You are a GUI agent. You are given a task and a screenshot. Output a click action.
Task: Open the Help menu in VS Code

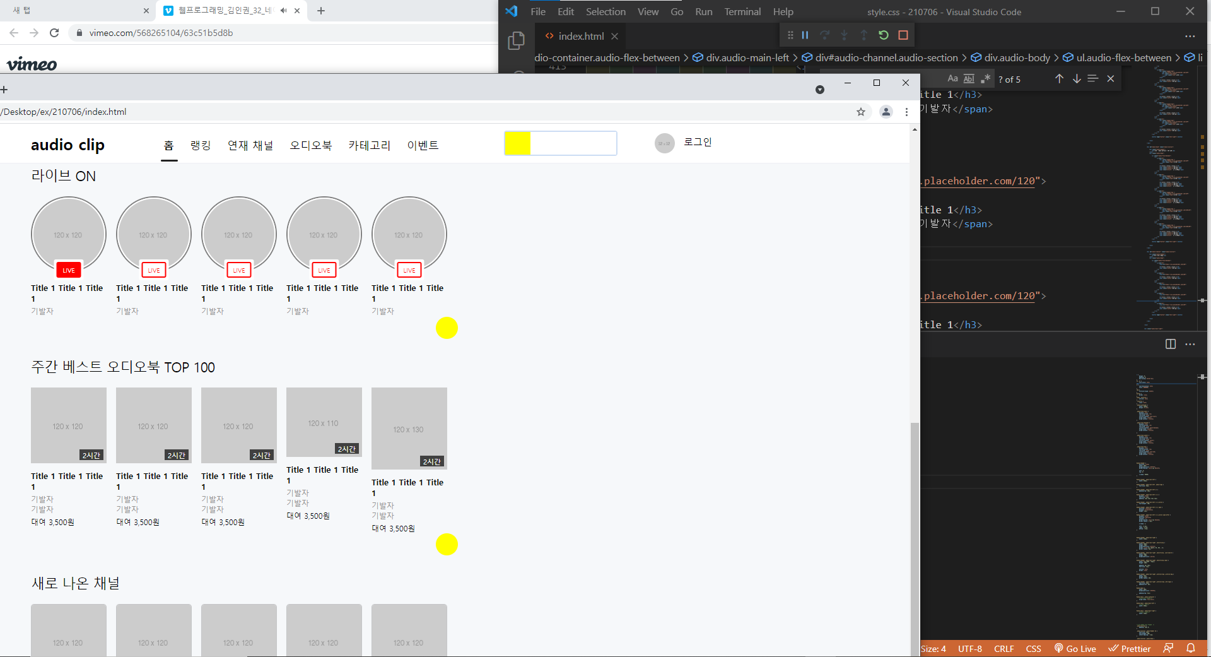(783, 11)
